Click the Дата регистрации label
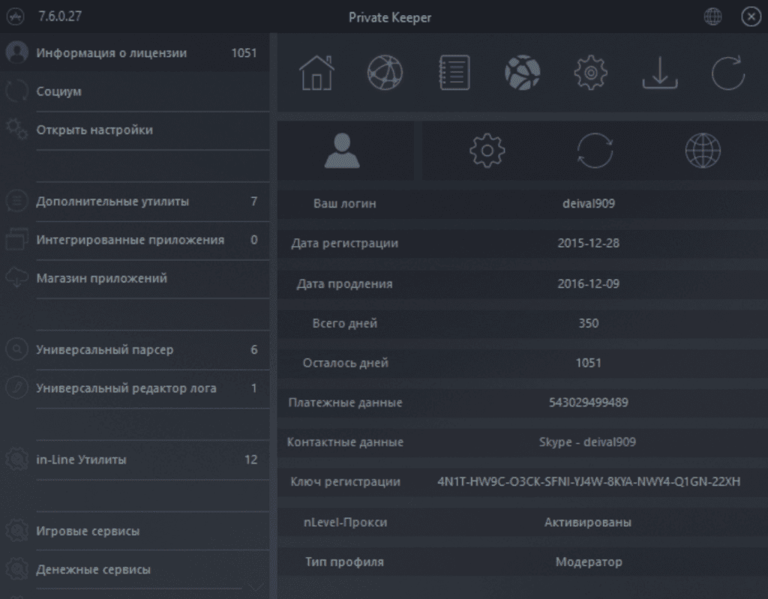The width and height of the screenshot is (768, 599). click(x=345, y=244)
